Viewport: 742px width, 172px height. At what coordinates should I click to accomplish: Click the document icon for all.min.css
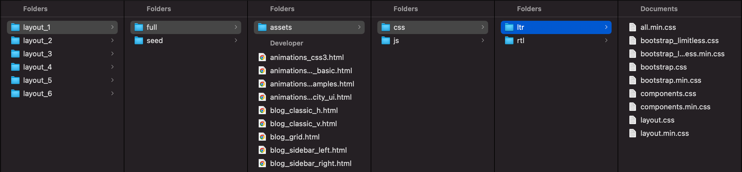(x=633, y=27)
